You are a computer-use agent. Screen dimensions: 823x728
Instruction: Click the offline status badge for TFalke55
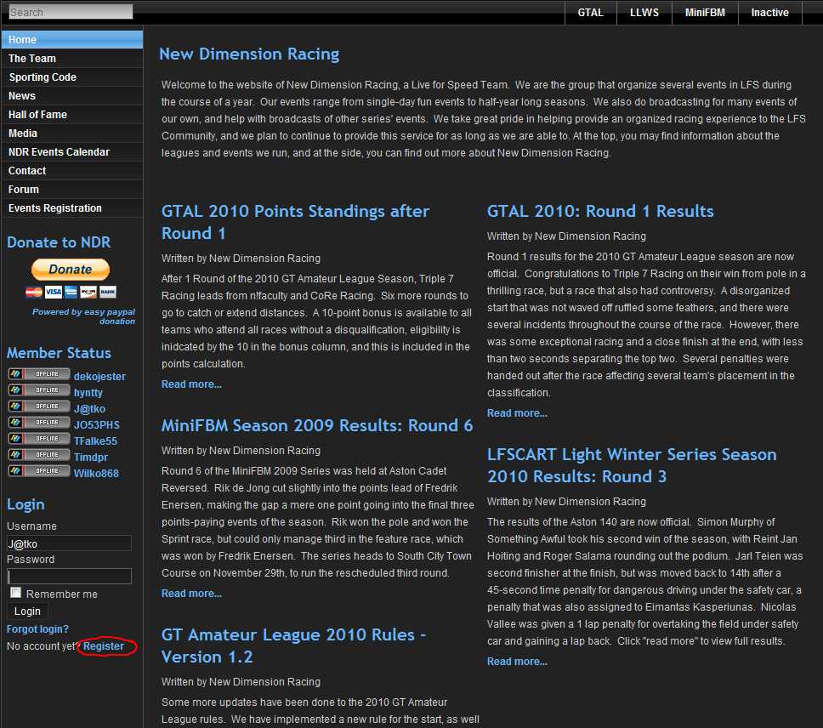tap(39, 439)
